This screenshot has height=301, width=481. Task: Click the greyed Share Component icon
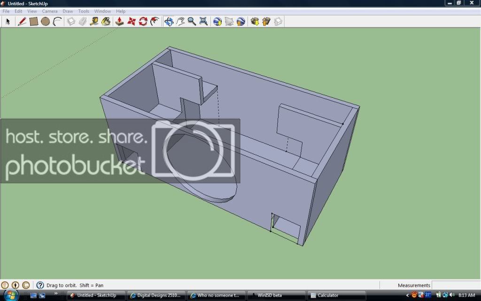(x=278, y=22)
